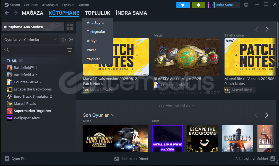Click the plus circle to add new shelf
This screenshot has width=279, height=166.
click(161, 106)
